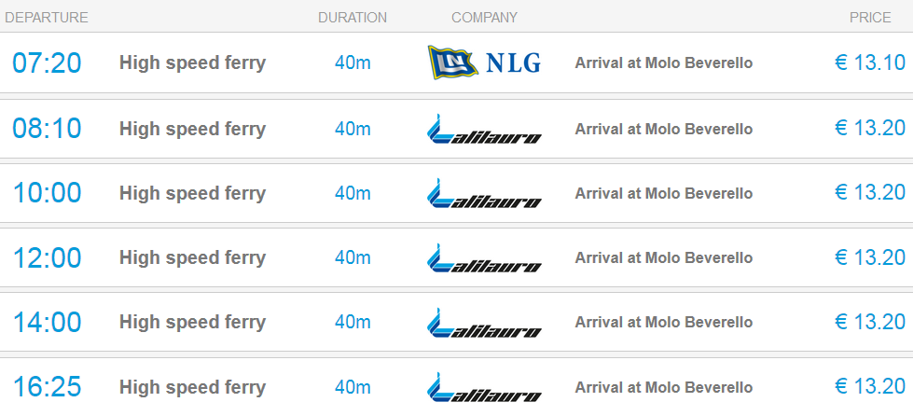Click 40m duration on the 12:00 row
913x416 pixels.
coord(353,257)
